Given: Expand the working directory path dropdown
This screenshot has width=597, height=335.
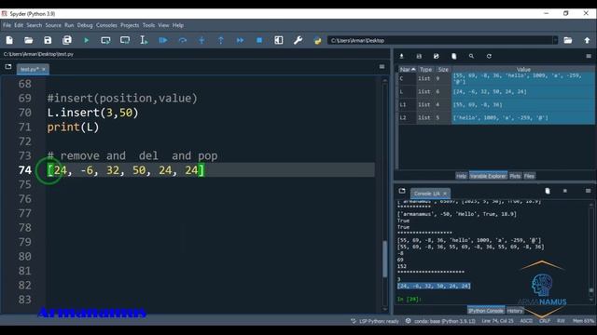Looking at the screenshot, I should pyautogui.click(x=555, y=40).
